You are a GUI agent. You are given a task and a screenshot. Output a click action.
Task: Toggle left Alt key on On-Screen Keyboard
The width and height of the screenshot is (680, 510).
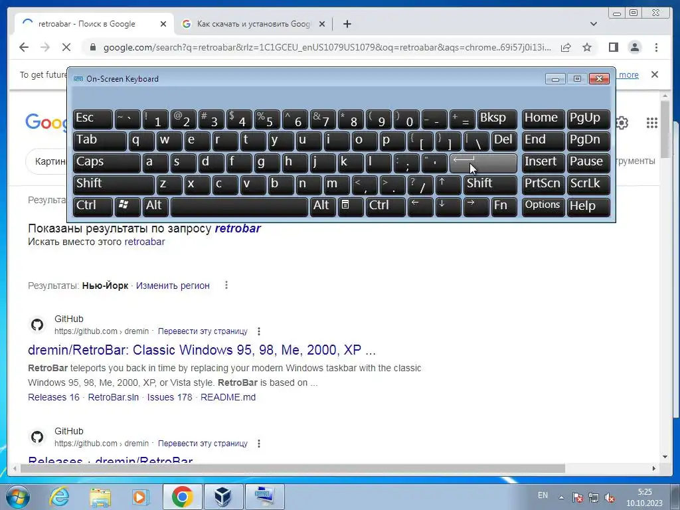point(155,206)
